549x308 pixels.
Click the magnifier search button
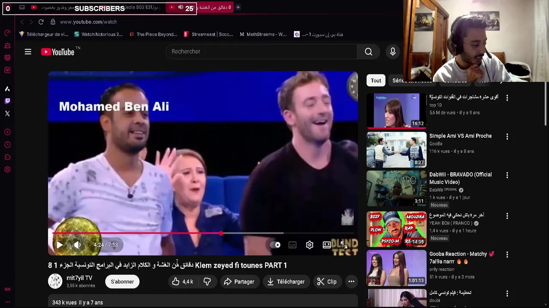[x=368, y=51]
